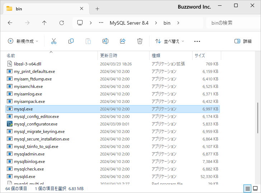Select mysqlcheck.exe
The height and width of the screenshot is (193, 261).
coord(113,169)
